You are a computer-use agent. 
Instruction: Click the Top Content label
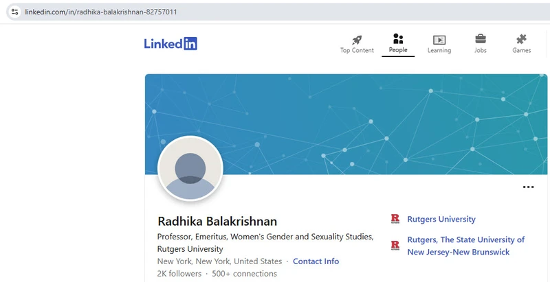(357, 50)
